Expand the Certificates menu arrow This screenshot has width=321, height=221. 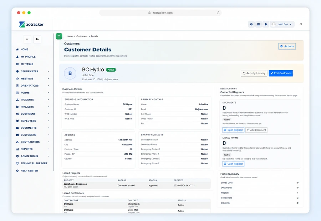tap(48, 71)
